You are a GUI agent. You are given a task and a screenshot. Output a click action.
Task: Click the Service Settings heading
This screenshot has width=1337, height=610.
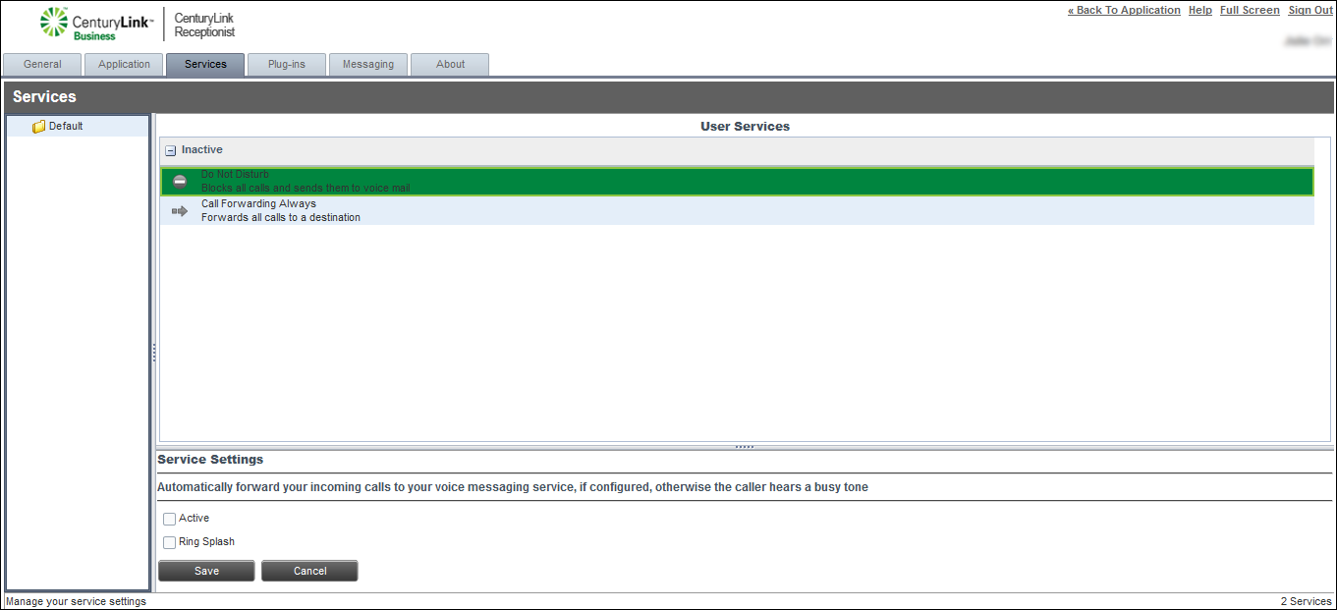(x=210, y=460)
